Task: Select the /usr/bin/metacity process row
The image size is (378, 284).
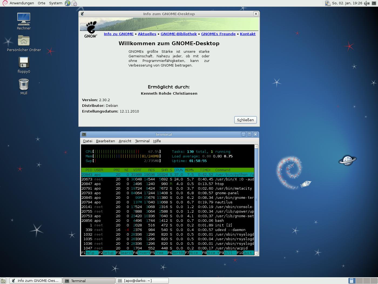Action: [x=168, y=189]
